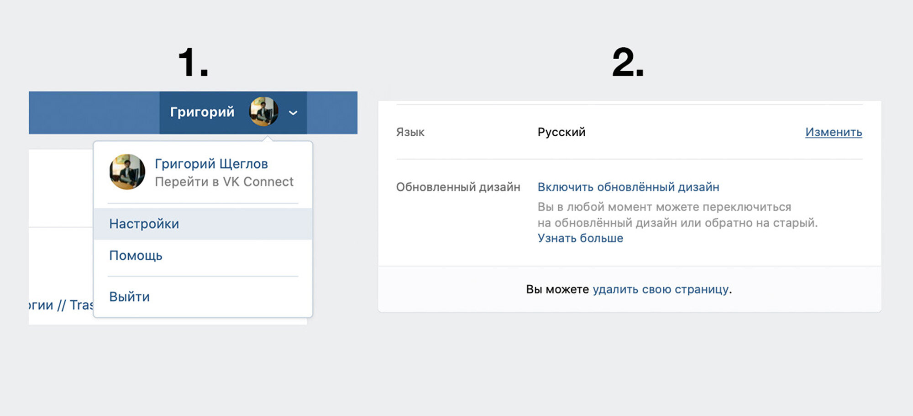Open Григорий Щеглов profile link
This screenshot has height=416, width=913.
[x=211, y=164]
